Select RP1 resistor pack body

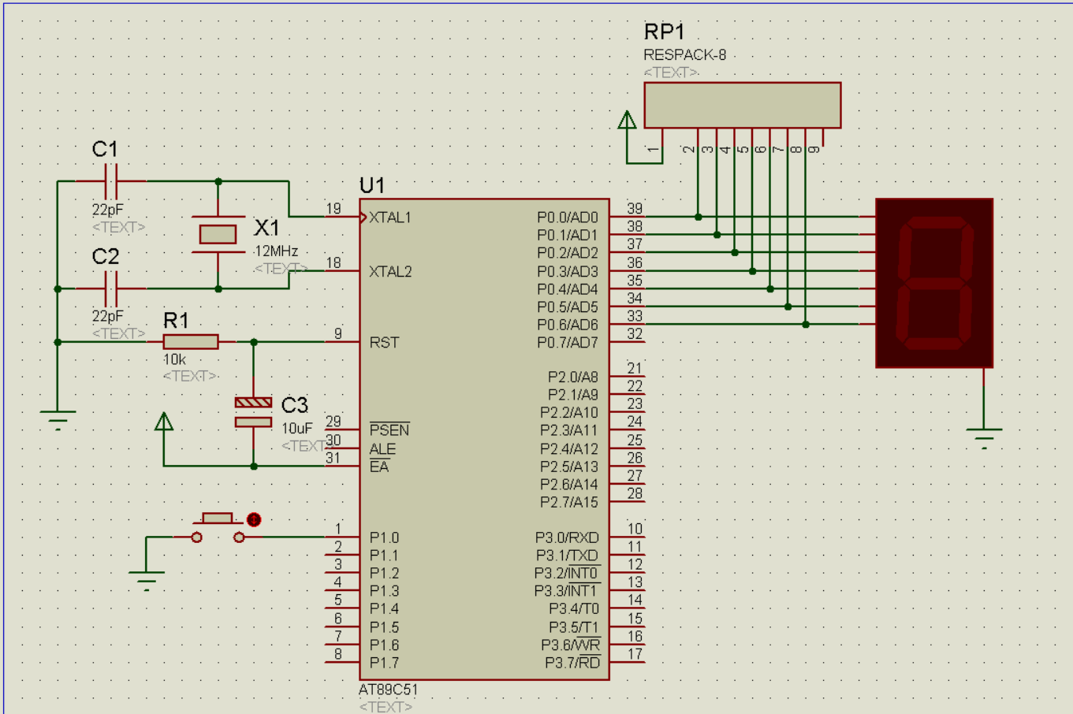pos(743,105)
